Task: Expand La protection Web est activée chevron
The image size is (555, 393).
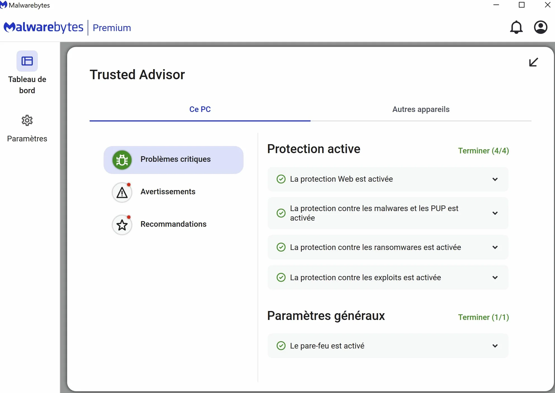Action: point(495,179)
